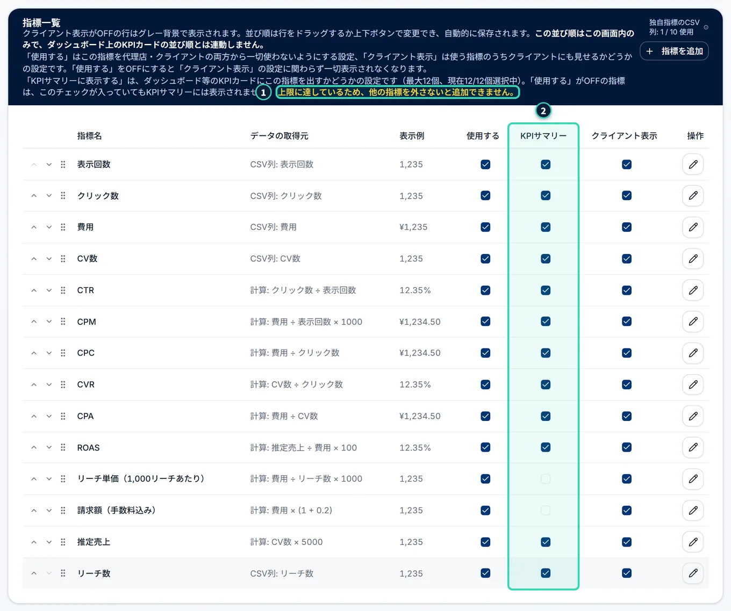Move リーチ数 row up
This screenshot has width=731, height=611.
[34, 573]
